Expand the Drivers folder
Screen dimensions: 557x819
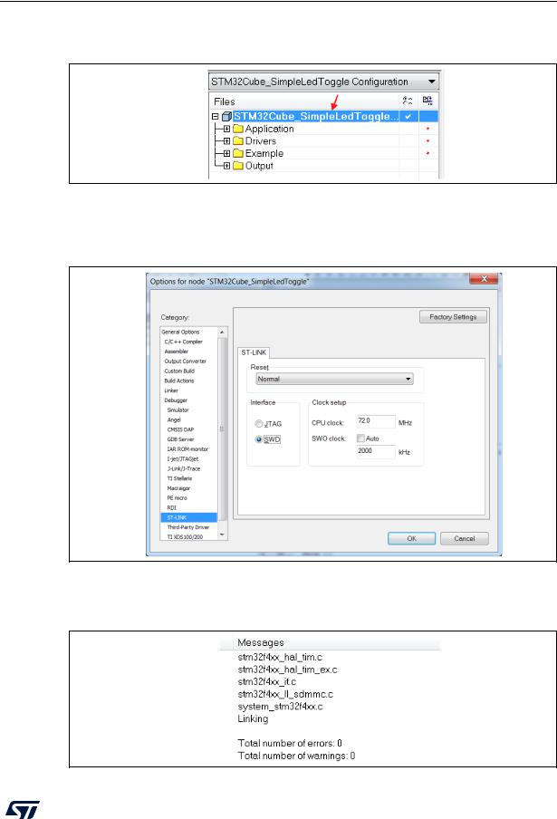(x=226, y=141)
